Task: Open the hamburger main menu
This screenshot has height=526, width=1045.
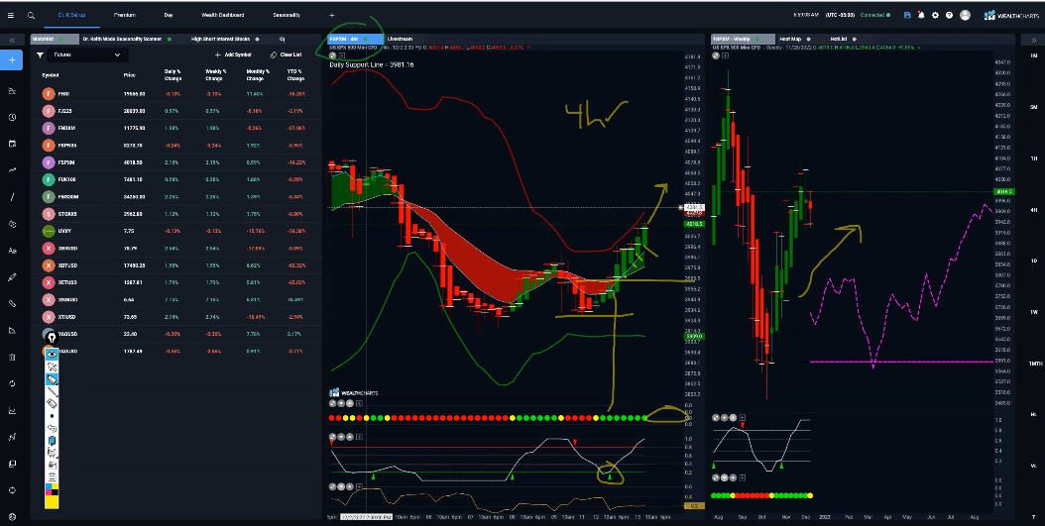Action: pyautogui.click(x=10, y=15)
